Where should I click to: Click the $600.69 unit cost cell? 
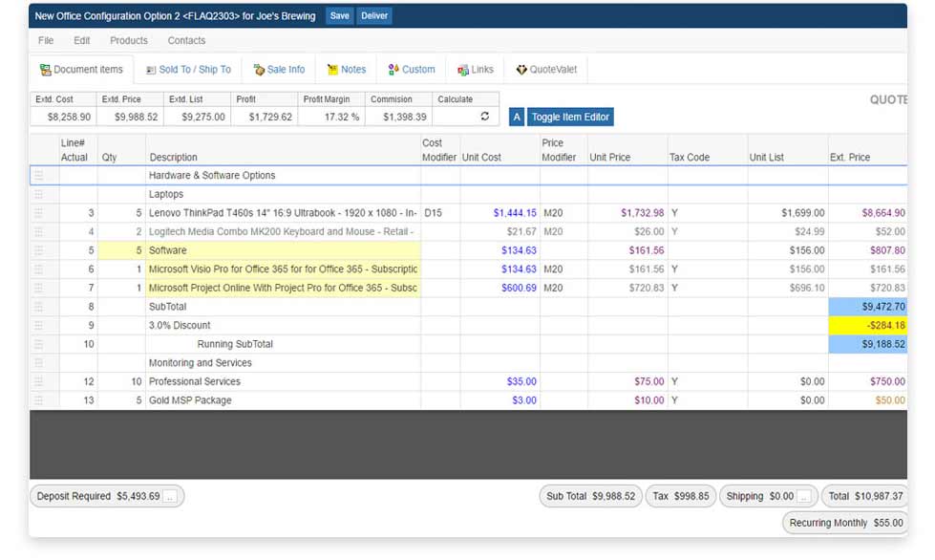[499, 288]
